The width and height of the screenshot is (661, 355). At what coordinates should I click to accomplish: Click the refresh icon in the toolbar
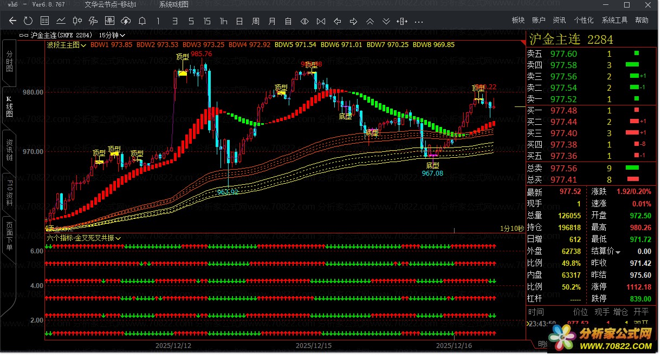[28, 21]
